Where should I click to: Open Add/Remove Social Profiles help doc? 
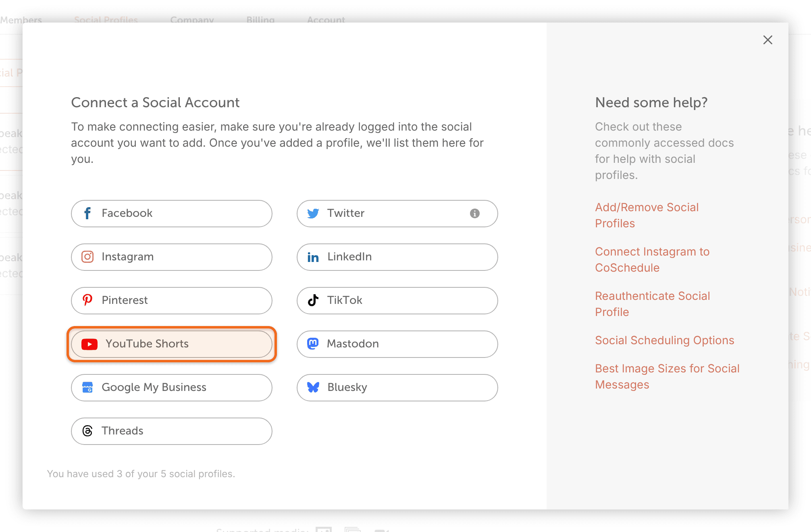click(x=647, y=215)
